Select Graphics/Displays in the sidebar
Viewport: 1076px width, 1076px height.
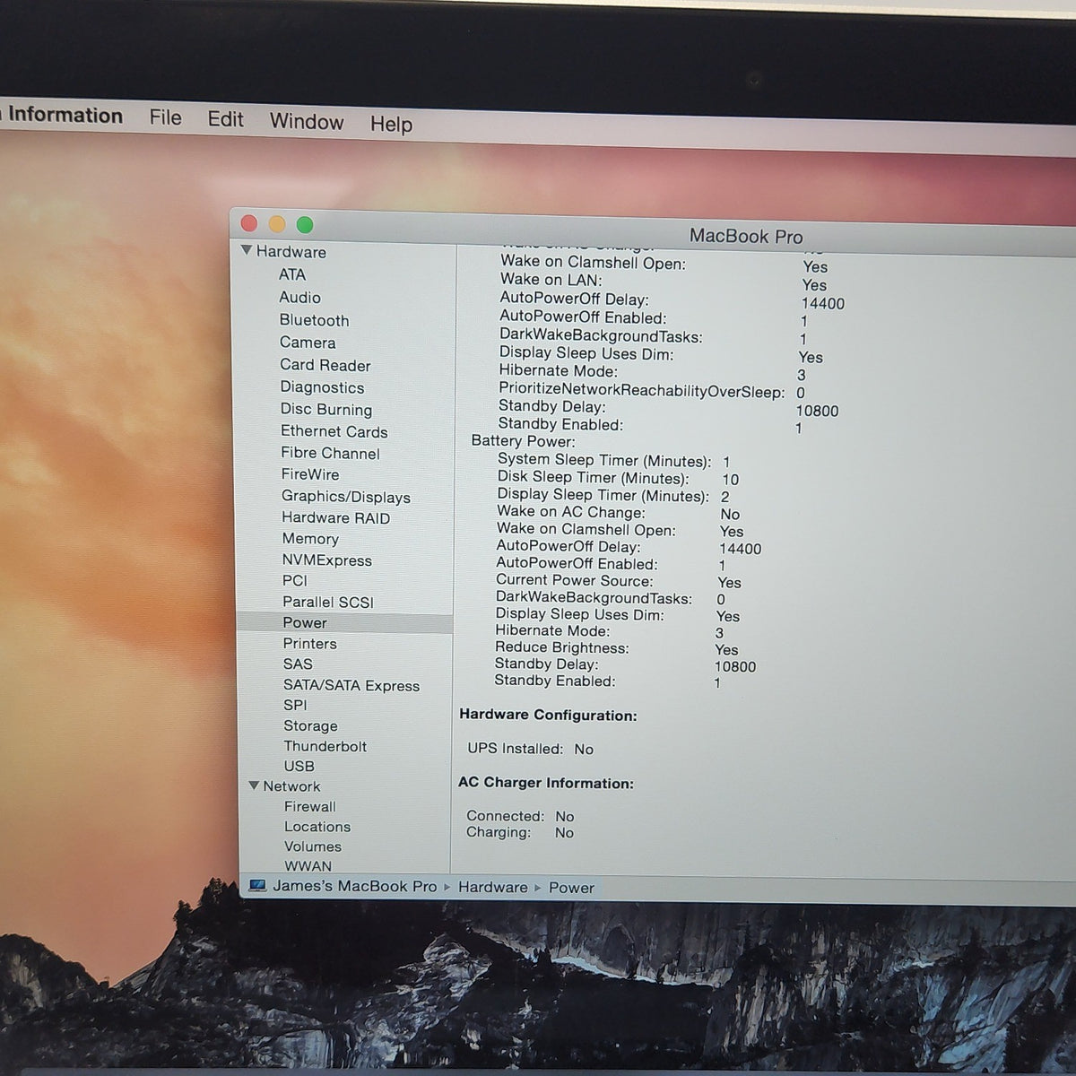click(346, 497)
